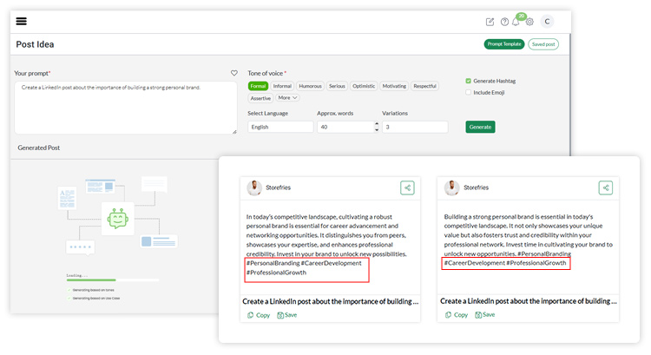Choose the Motivating tone
The width and height of the screenshot is (651, 355).
pos(394,86)
